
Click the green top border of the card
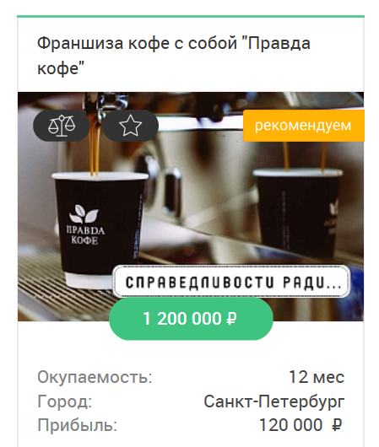pos(191,17)
